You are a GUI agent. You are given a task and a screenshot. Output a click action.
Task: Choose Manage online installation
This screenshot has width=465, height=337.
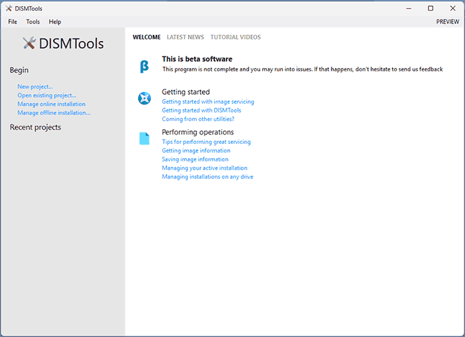(51, 104)
